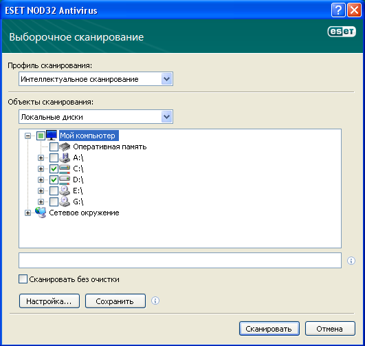Enable the Оперативная память checkbox
This screenshot has height=346, width=365.
tap(54, 147)
